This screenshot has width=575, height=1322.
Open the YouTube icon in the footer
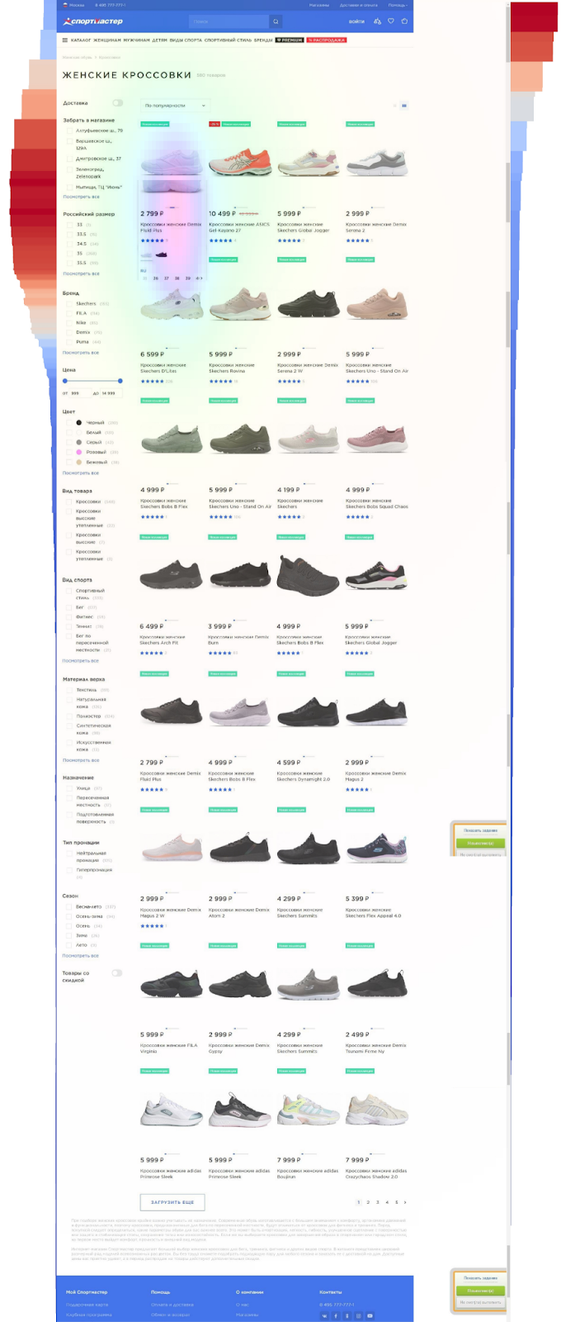click(x=370, y=1315)
